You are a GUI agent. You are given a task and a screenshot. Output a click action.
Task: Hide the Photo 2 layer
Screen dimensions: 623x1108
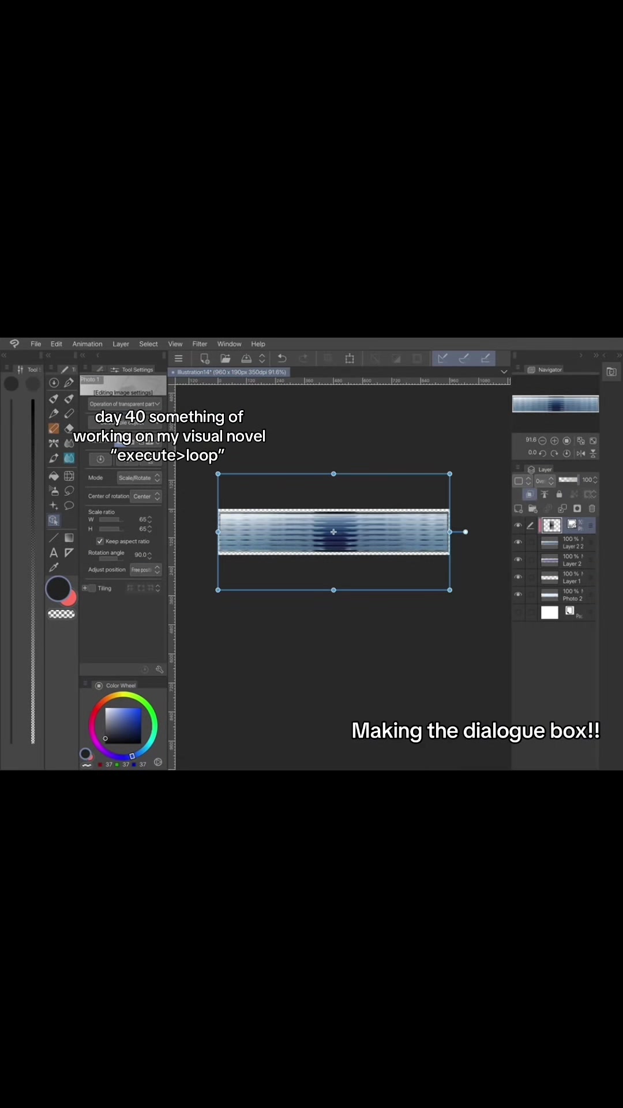tap(518, 594)
